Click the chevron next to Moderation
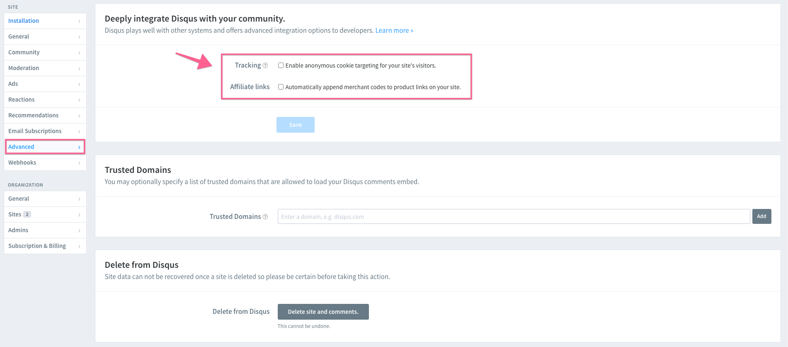Screen dimensions: 788x347 [x=79, y=68]
